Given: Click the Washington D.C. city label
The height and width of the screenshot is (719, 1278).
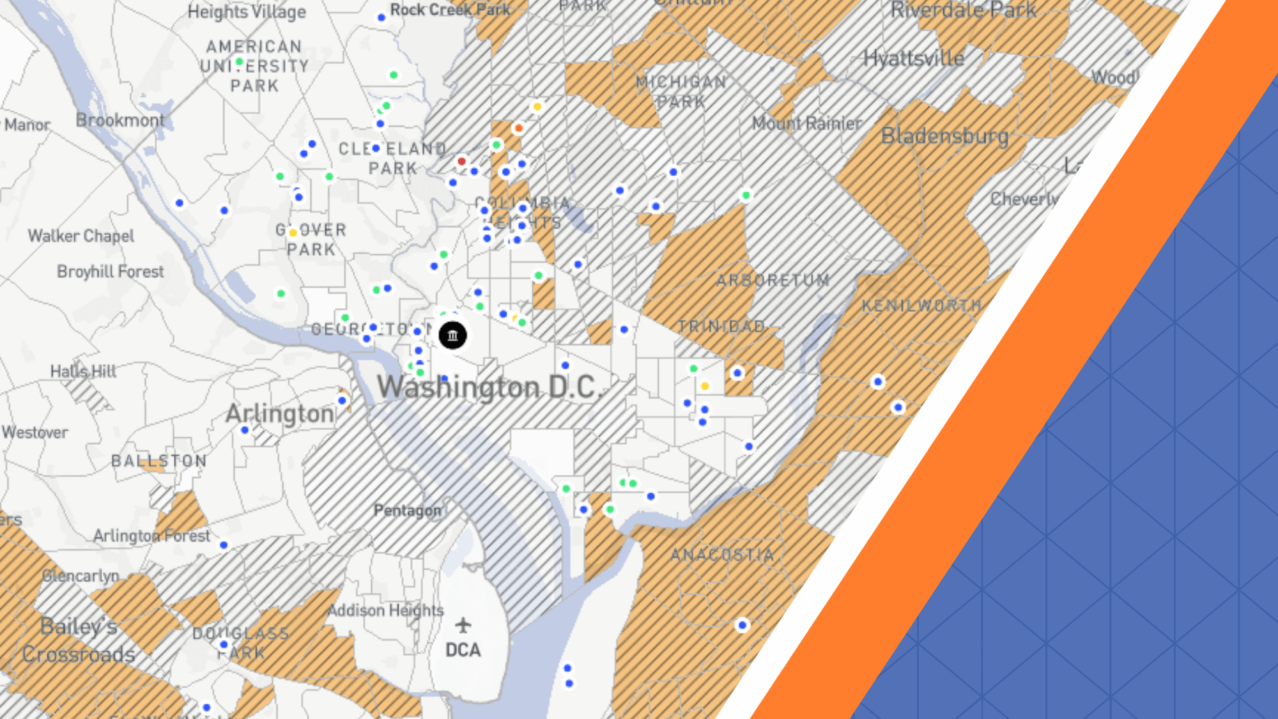Looking at the screenshot, I should pyautogui.click(x=489, y=387).
